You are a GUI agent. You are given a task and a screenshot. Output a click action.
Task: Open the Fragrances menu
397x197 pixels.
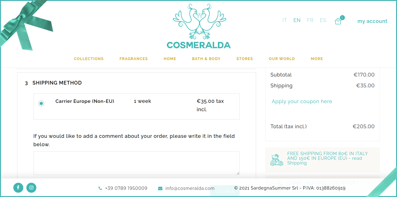coord(133,59)
